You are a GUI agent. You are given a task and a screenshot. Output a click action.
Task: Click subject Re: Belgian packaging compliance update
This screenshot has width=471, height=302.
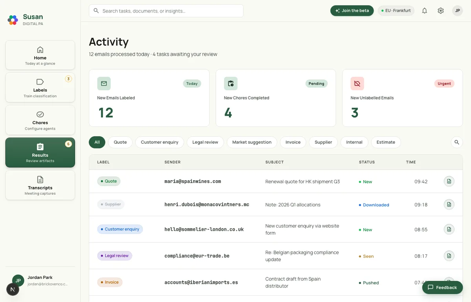coord(302,256)
